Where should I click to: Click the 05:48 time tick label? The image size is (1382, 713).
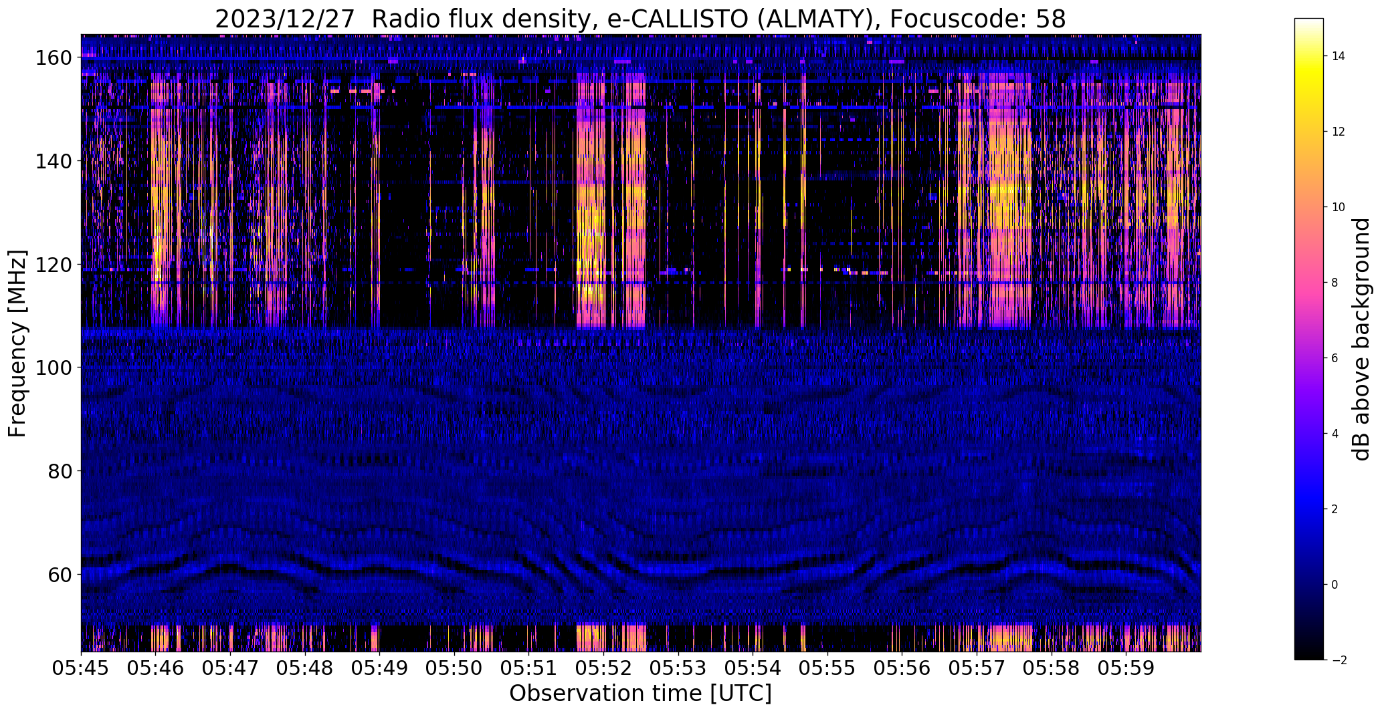(305, 669)
